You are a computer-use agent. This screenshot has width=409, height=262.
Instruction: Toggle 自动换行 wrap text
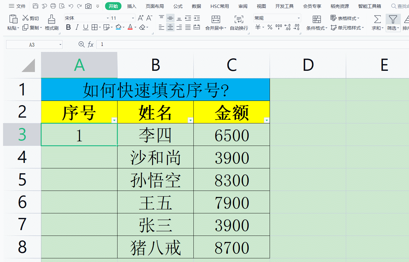point(239,23)
